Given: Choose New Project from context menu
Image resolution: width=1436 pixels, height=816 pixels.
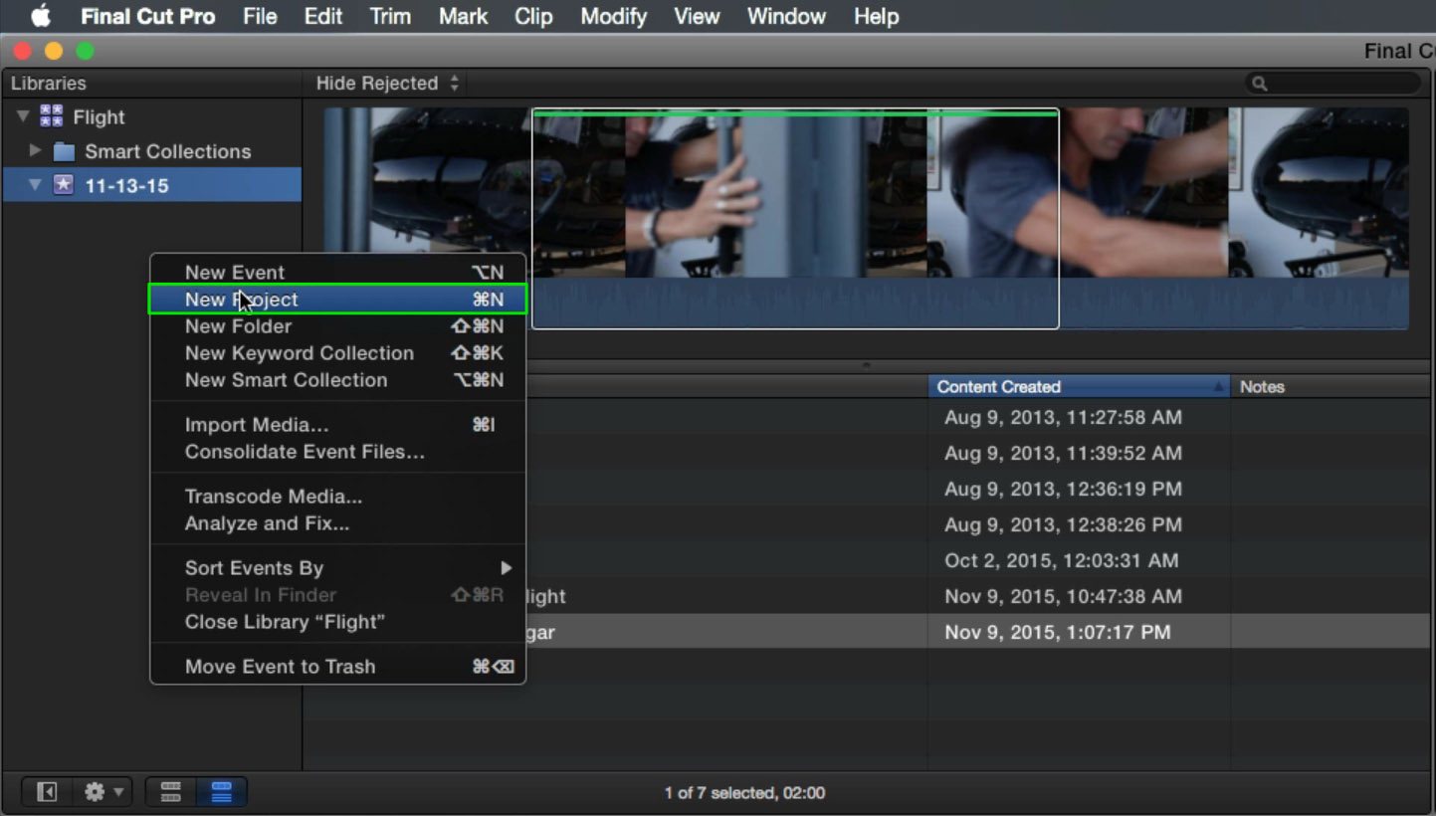Looking at the screenshot, I should pyautogui.click(x=337, y=300).
